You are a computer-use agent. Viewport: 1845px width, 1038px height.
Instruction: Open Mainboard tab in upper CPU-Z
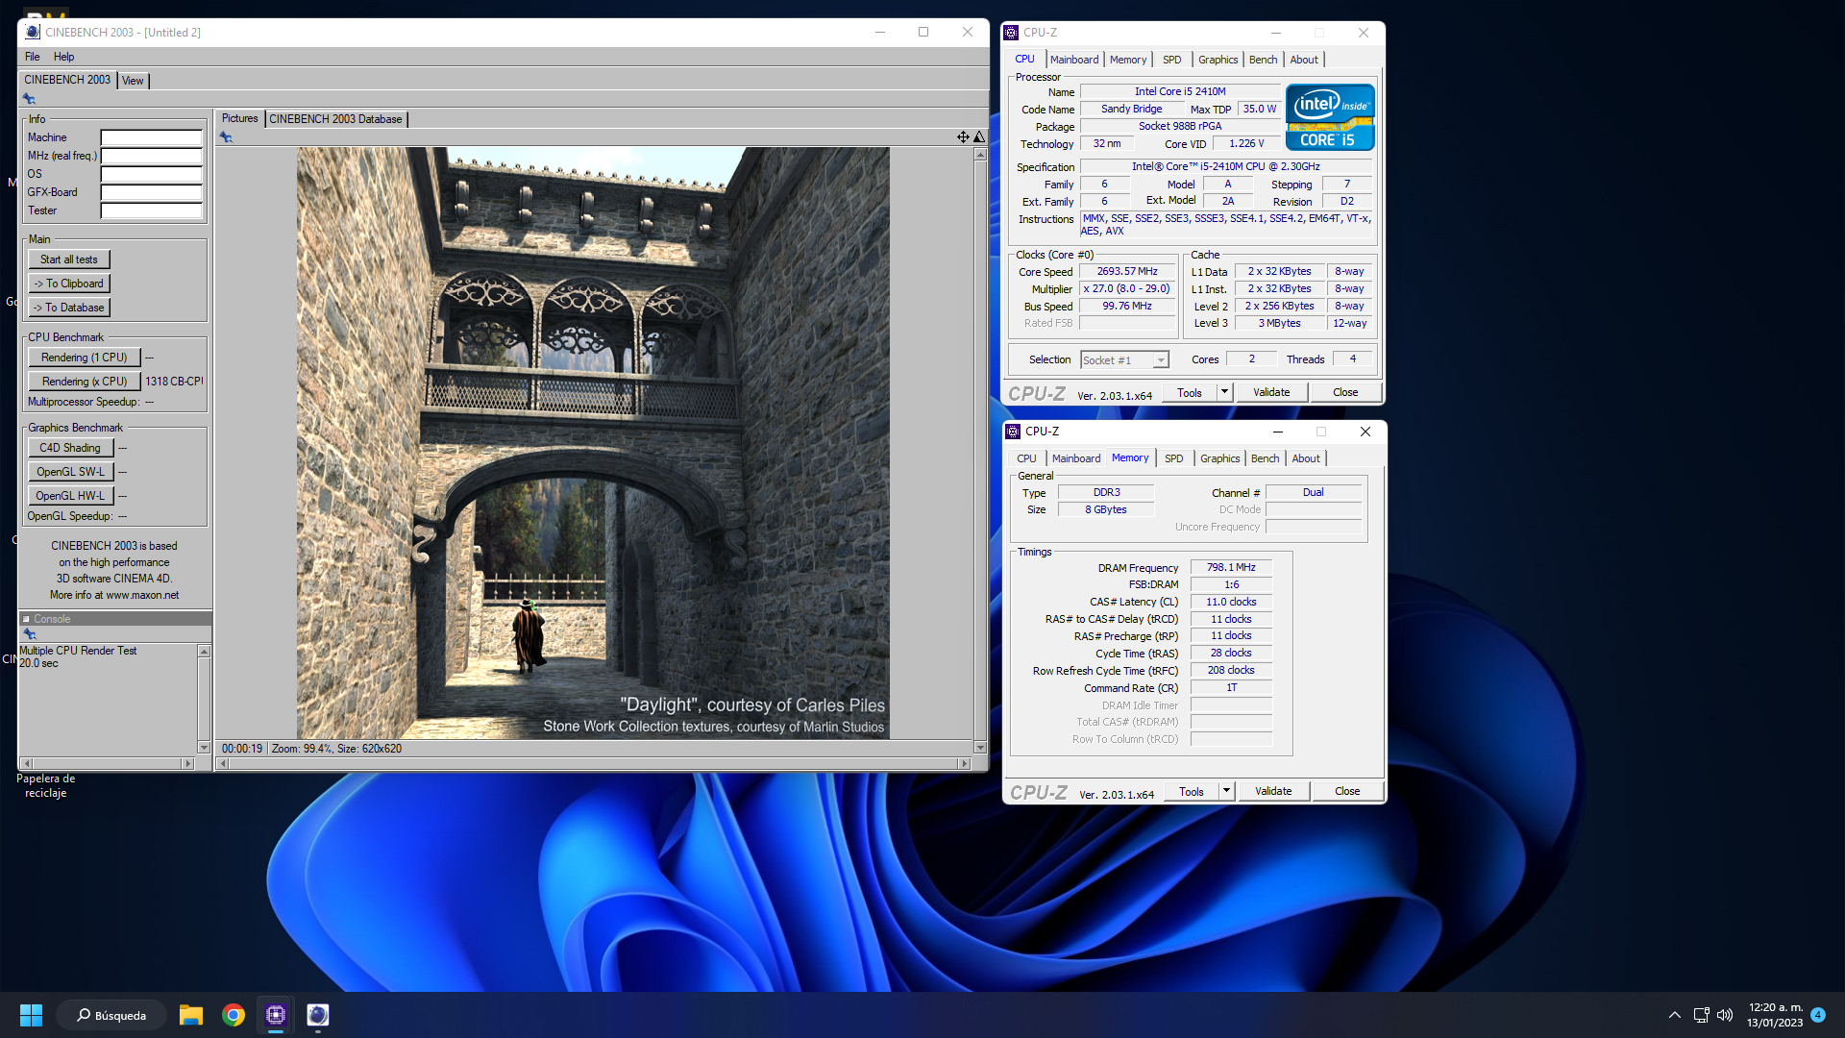(x=1074, y=60)
